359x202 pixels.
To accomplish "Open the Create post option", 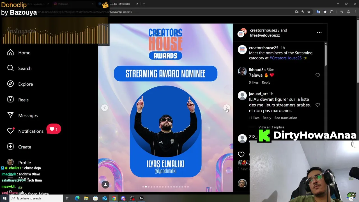I will click(19, 147).
